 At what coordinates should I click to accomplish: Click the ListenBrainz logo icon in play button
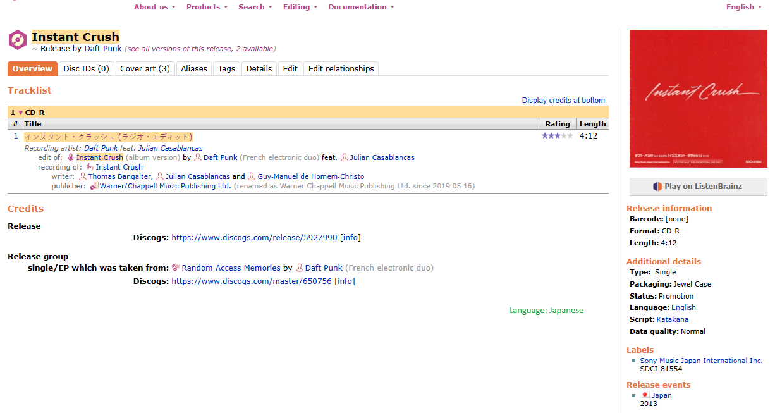click(658, 187)
